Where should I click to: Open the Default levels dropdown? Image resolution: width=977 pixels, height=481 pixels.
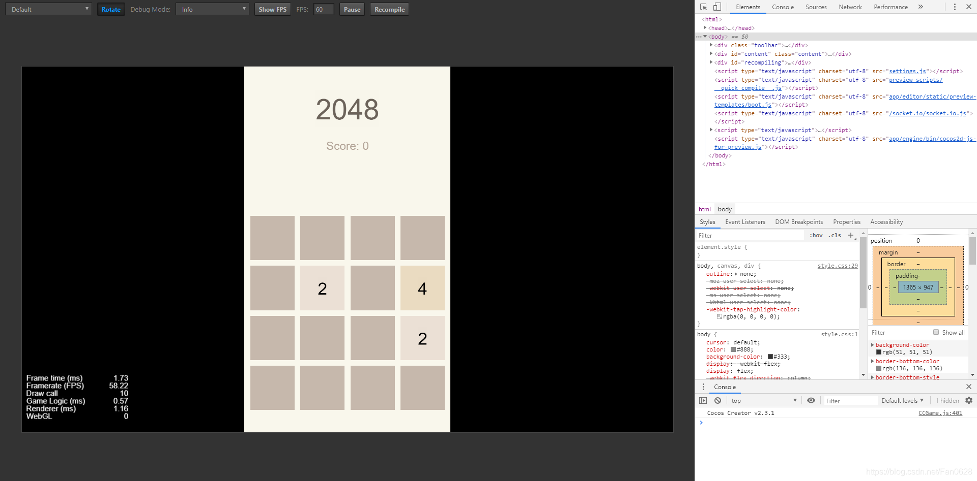click(902, 401)
